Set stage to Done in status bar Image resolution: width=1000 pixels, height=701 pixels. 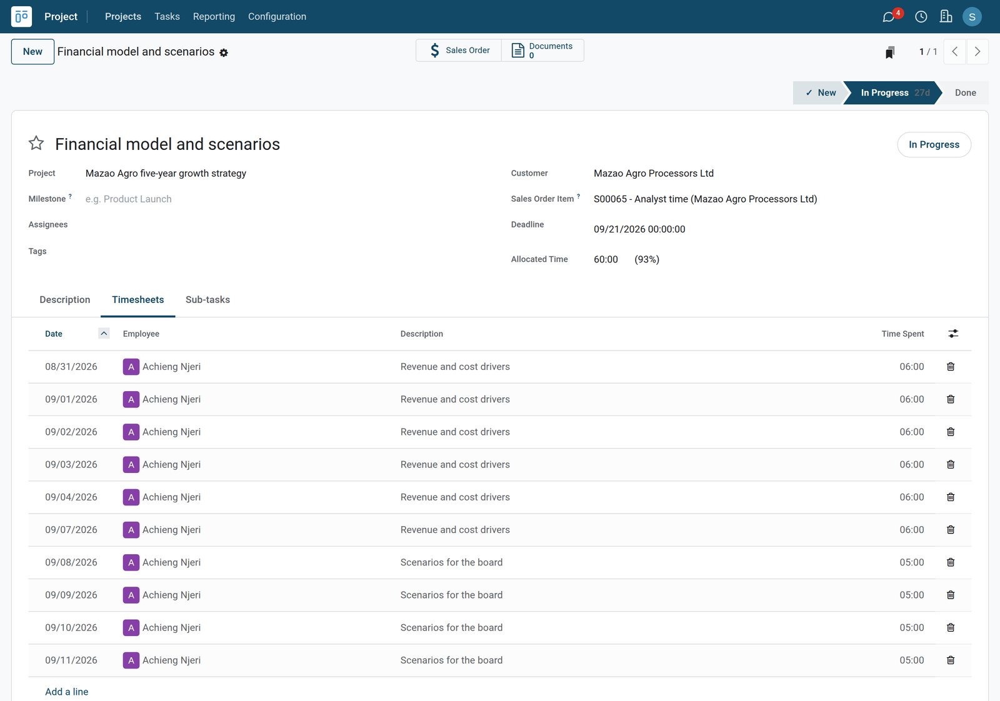tap(965, 93)
